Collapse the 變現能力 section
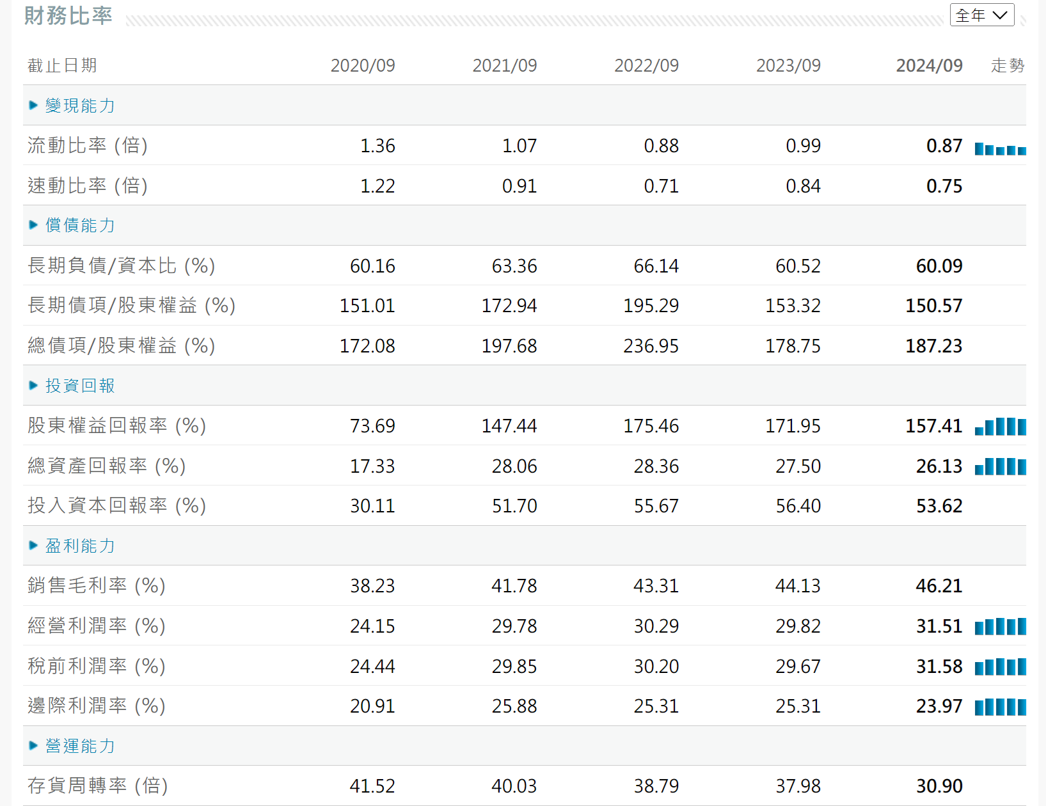Viewport: 1046px width, 806px height. pyautogui.click(x=72, y=106)
